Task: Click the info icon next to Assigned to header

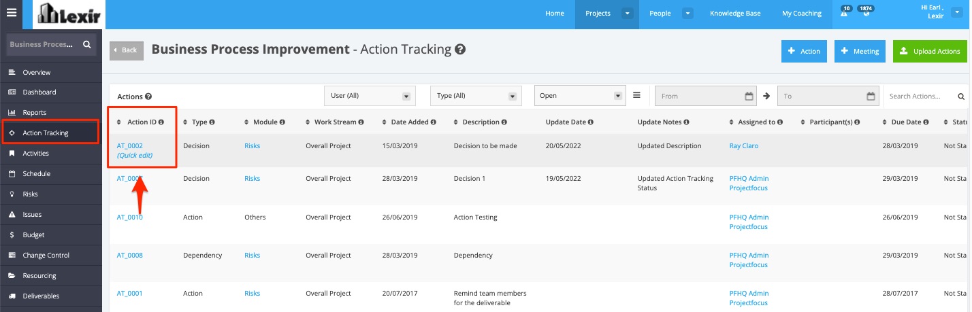Action: pos(780,122)
